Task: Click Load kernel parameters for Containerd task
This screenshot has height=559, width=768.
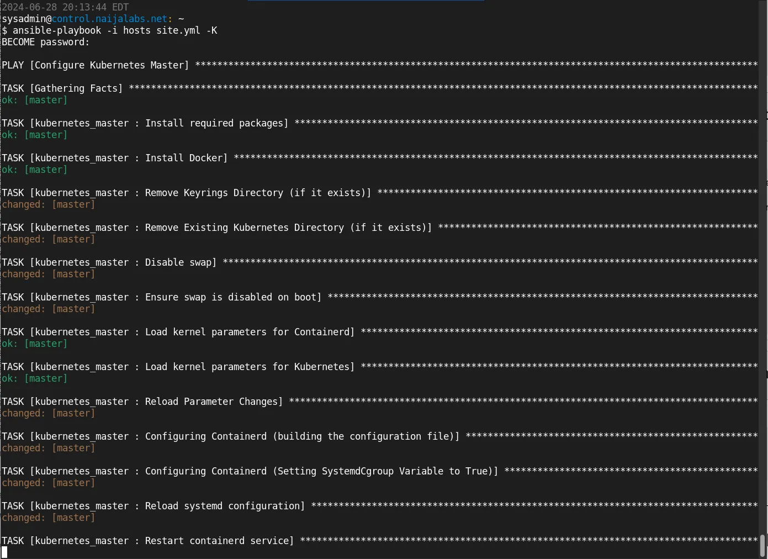Action: click(x=379, y=332)
